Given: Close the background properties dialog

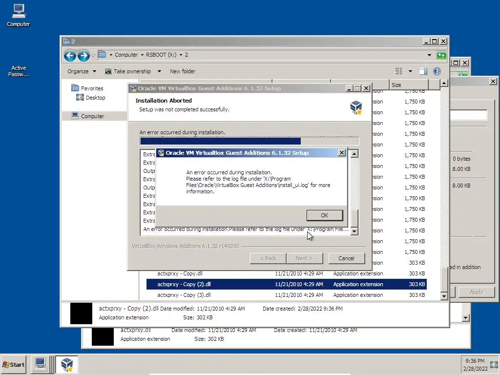Looking at the screenshot, I should pyautogui.click(x=493, y=82).
